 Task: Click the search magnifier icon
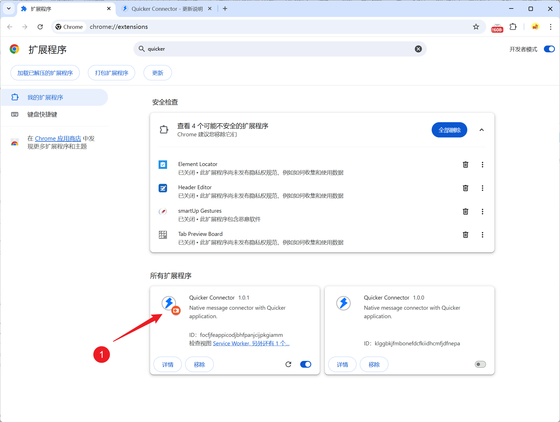(142, 49)
